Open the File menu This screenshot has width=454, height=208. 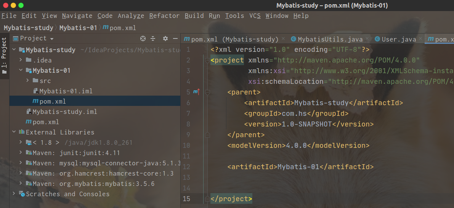pyautogui.click(x=9, y=16)
